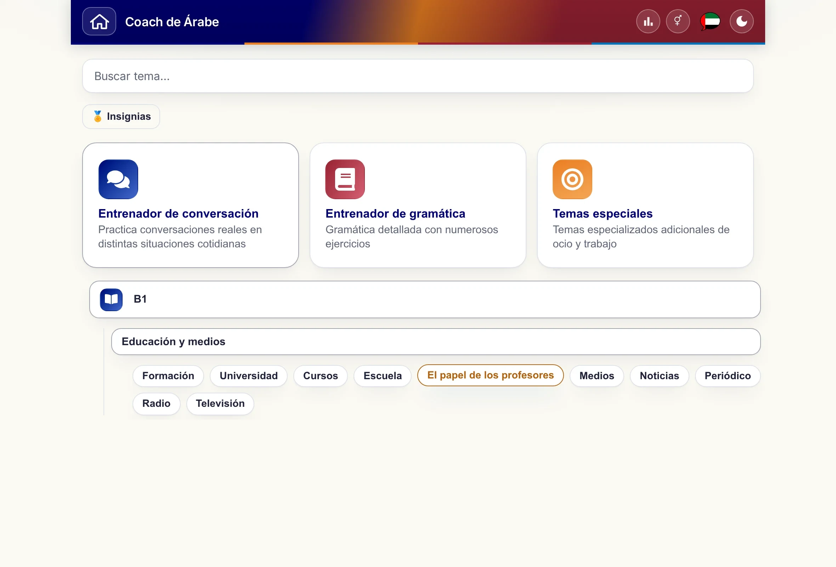The width and height of the screenshot is (836, 567).
Task: Select El papel de los profesores chip
Action: coord(490,375)
